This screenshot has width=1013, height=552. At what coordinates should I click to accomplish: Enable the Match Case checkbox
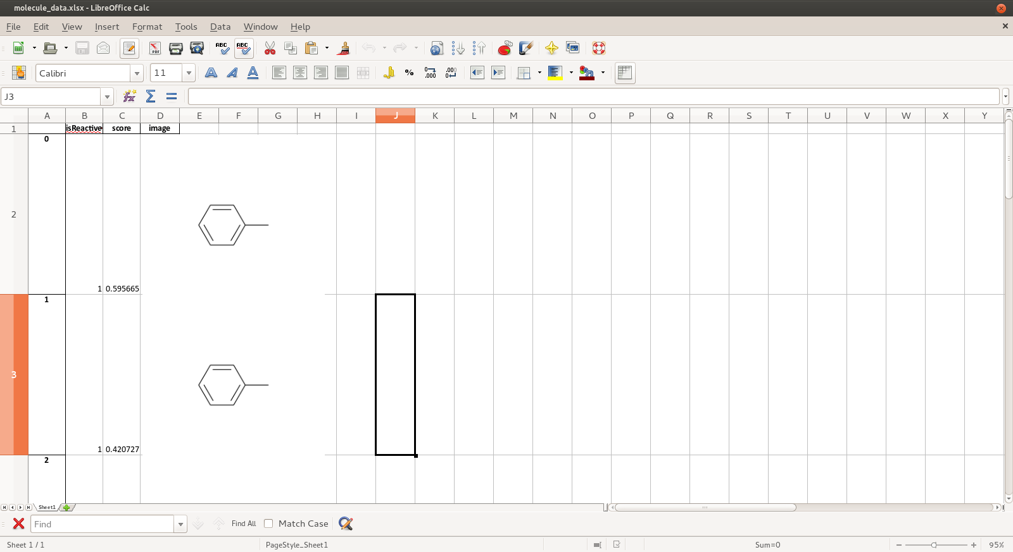pos(268,524)
